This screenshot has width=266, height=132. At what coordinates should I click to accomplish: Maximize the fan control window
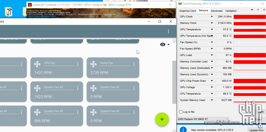(x=159, y=21)
